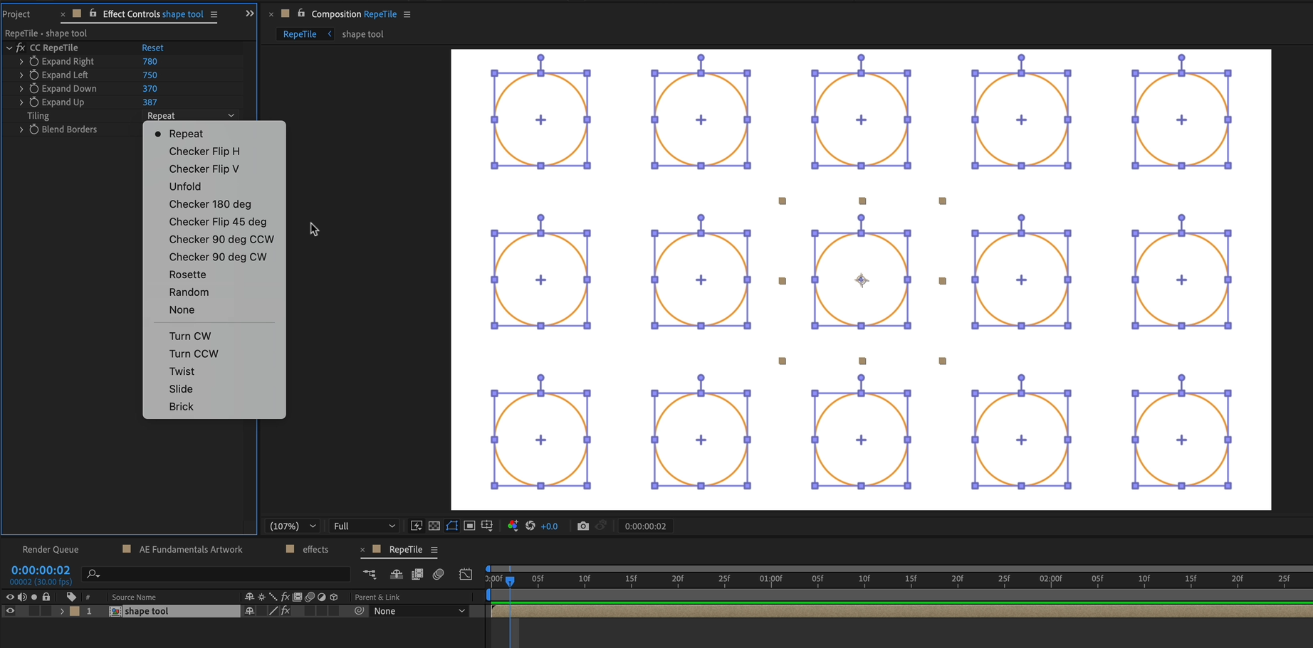Click the layer label color swatch for shape tool
1313x648 pixels.
coord(74,610)
